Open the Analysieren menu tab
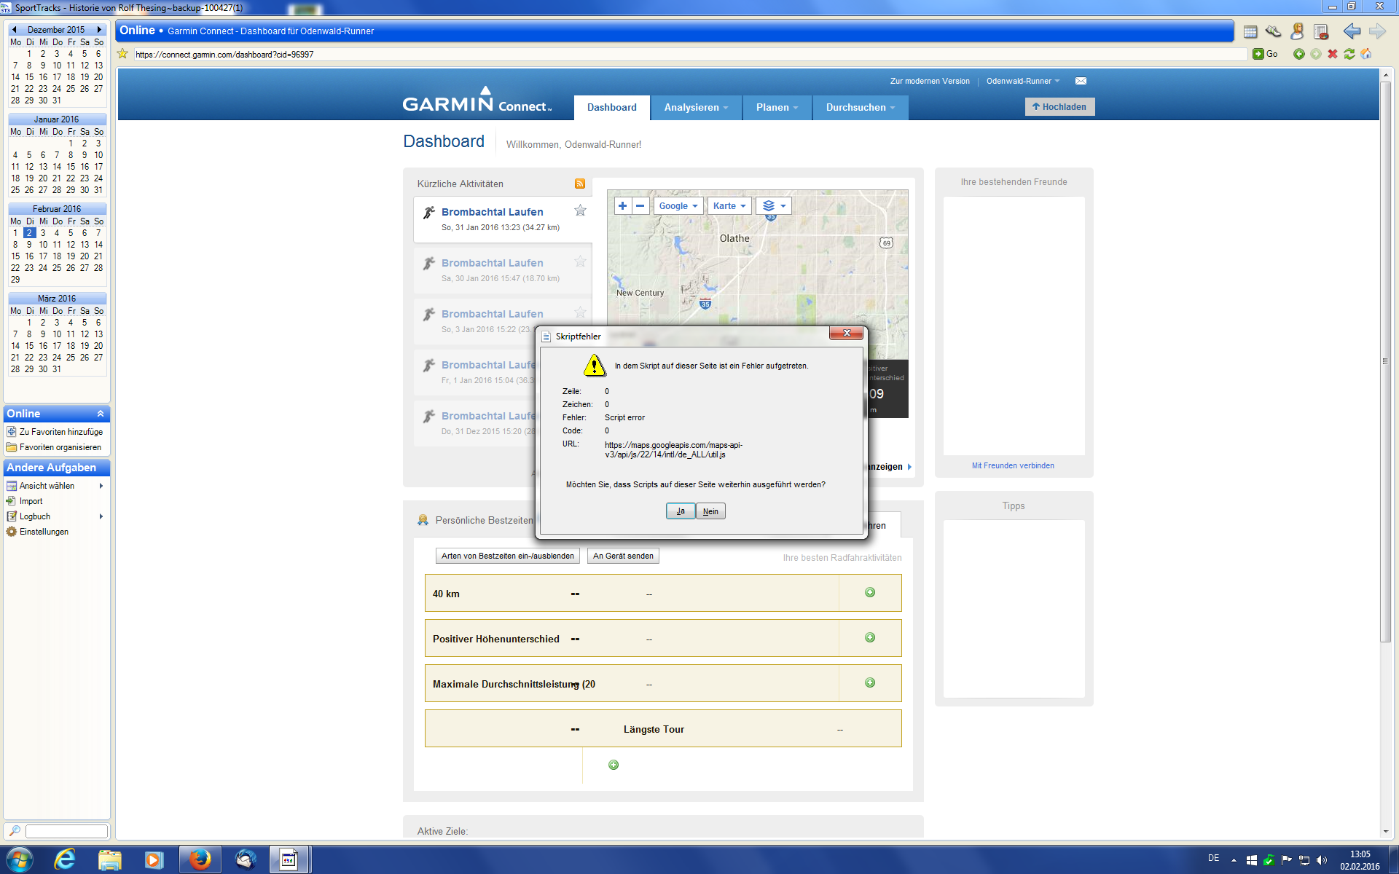Viewport: 1399px width, 874px height. tap(695, 107)
